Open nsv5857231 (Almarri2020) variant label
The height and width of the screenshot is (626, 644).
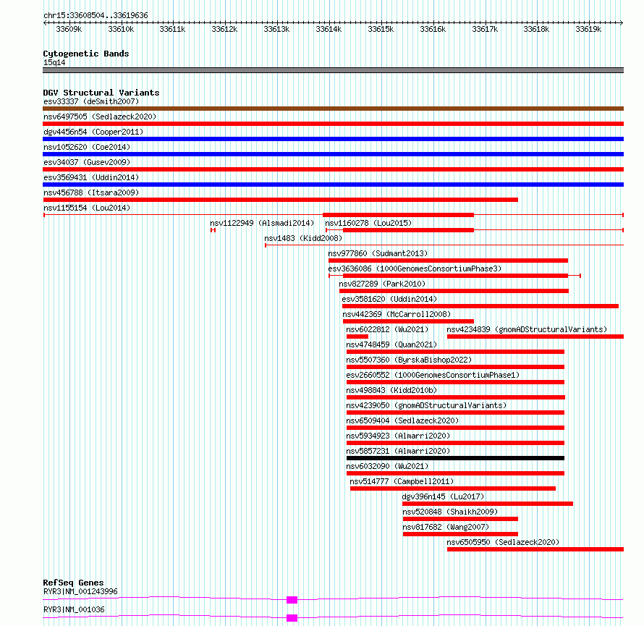click(398, 451)
